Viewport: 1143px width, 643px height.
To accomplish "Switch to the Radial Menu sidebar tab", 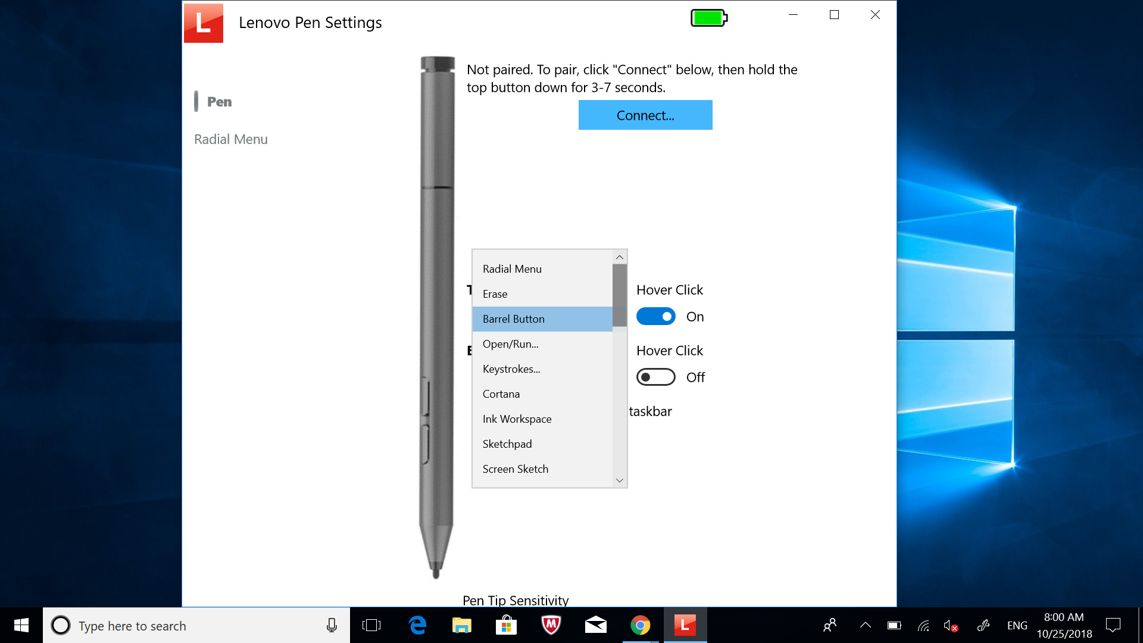I will tap(231, 139).
